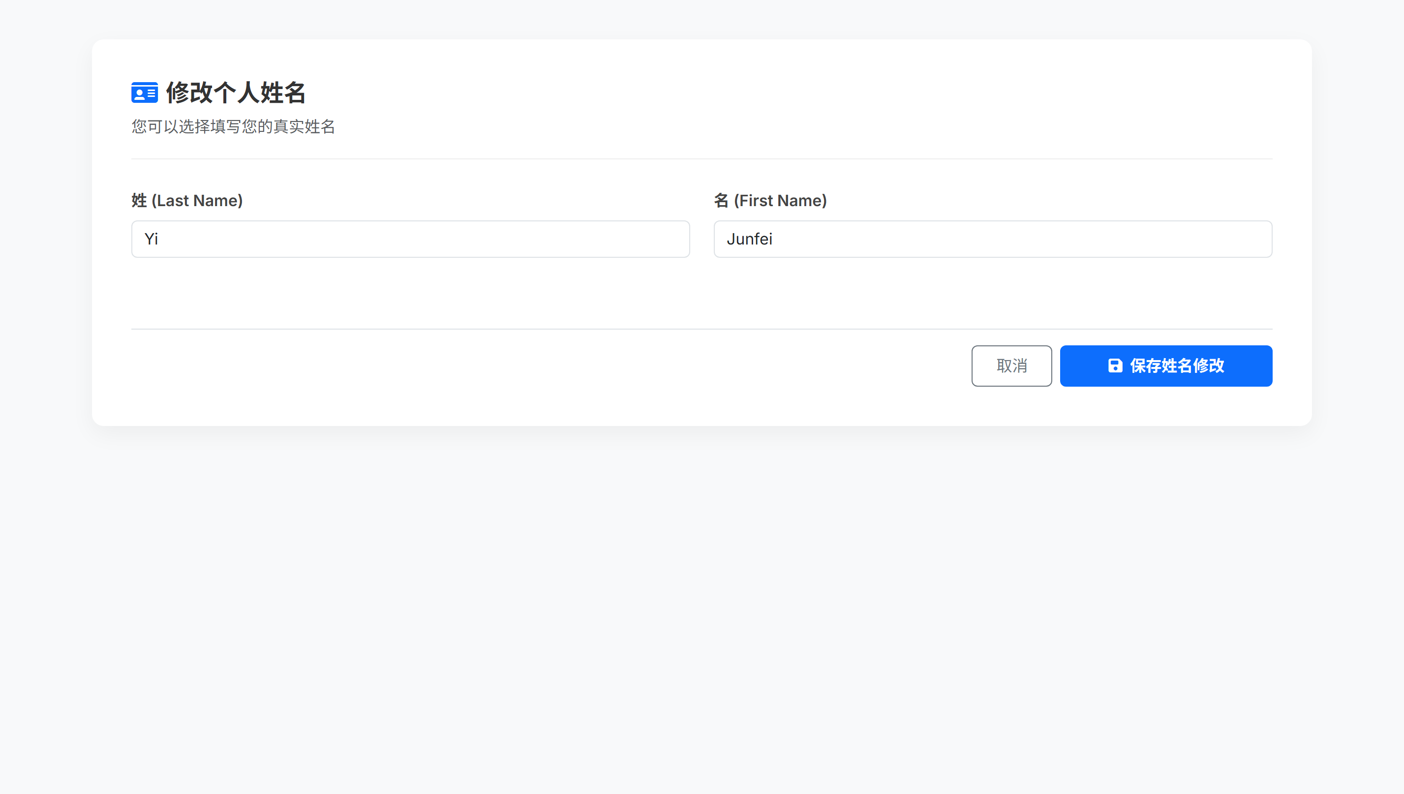Place cursor on the text Junfei
Viewport: 1404px width, 794px height.
(749, 239)
